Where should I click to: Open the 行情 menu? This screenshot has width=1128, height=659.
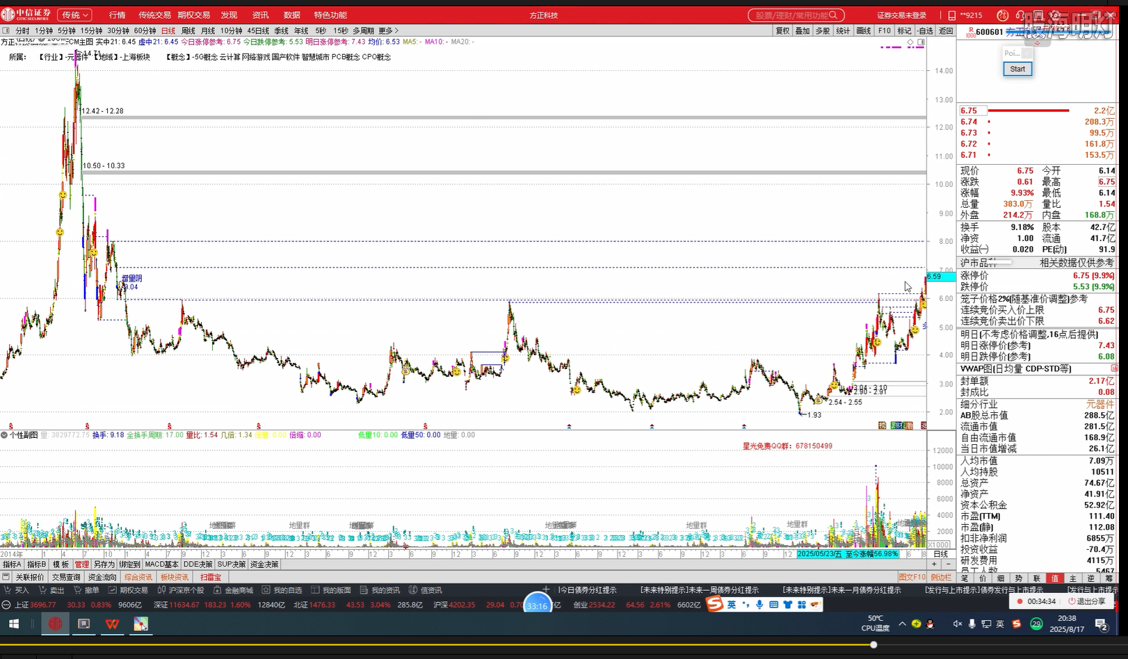(117, 15)
